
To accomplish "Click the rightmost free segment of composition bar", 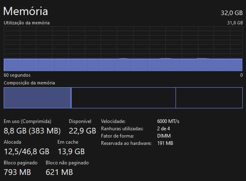I will point(209,98).
